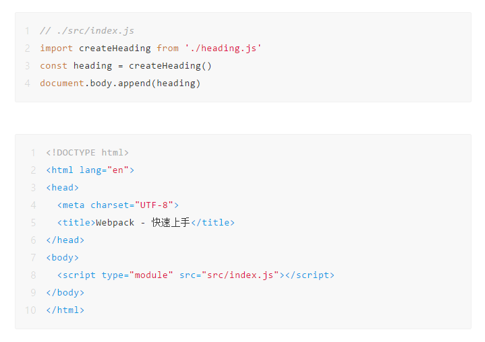Click the string './heading.js'
485x342 pixels.
[x=223, y=48]
